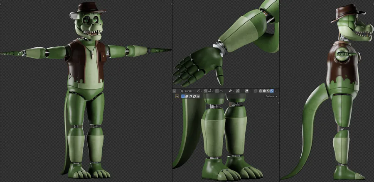Choose the set new selection mode

coord(183,96)
